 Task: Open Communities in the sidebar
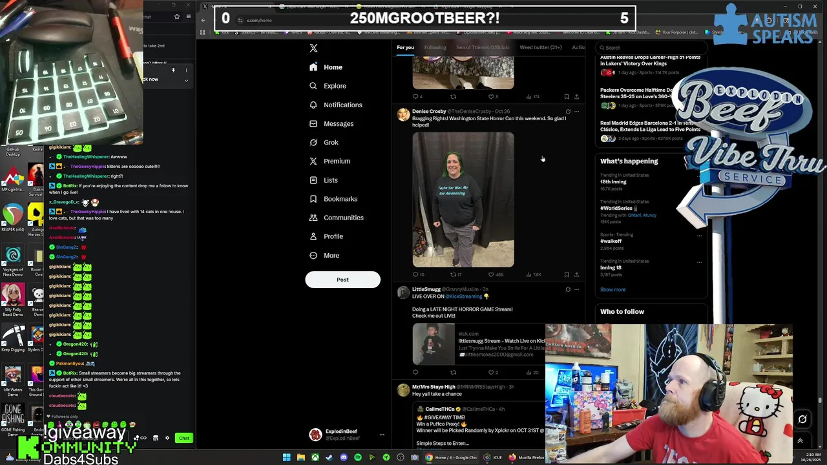point(336,218)
